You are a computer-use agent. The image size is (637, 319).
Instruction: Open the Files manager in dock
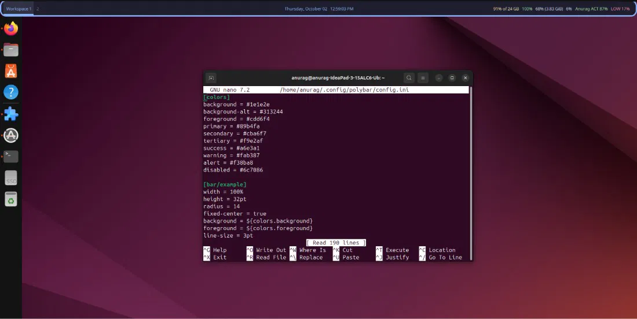point(11,50)
